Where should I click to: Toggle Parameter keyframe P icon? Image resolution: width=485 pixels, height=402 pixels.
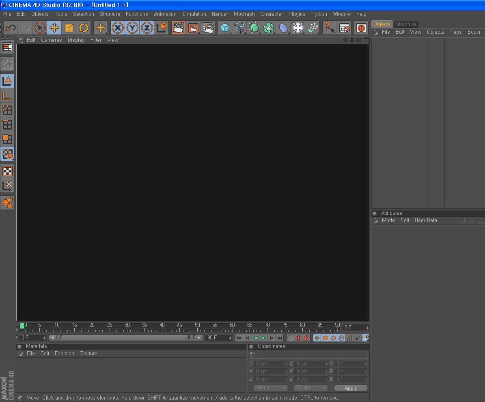pyautogui.click(x=341, y=338)
